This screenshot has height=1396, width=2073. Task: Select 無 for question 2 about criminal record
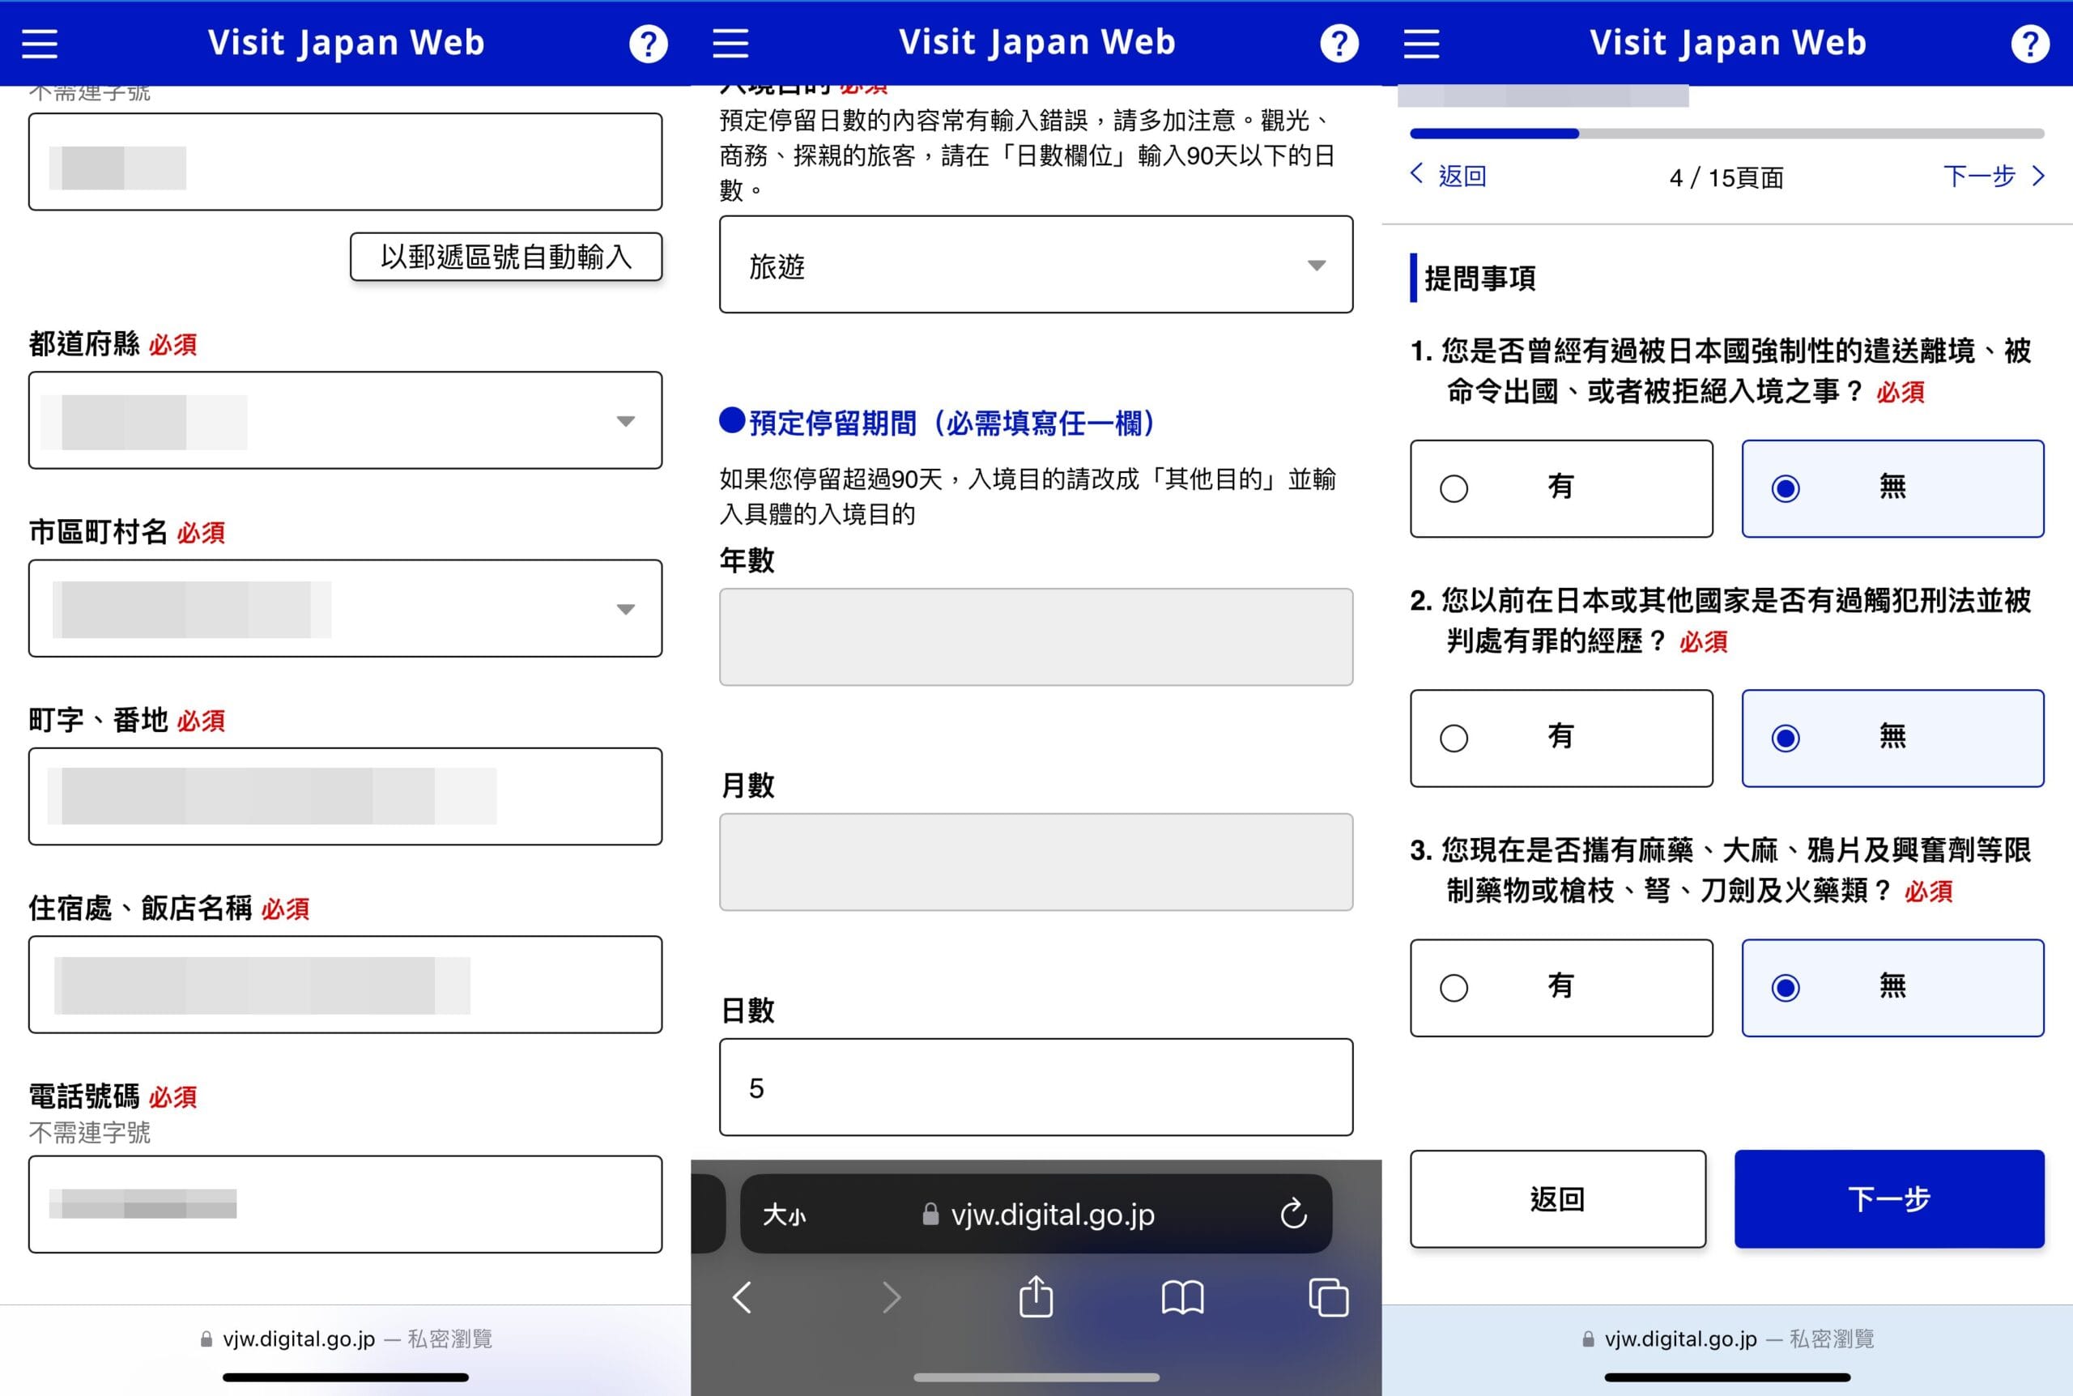point(1892,737)
